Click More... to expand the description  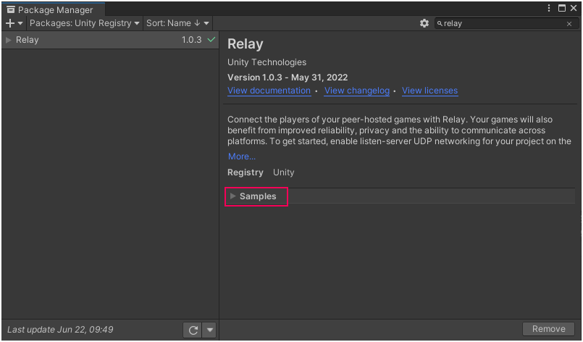(x=241, y=157)
